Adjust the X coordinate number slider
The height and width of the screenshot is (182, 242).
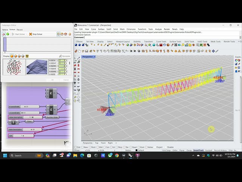[24, 107]
